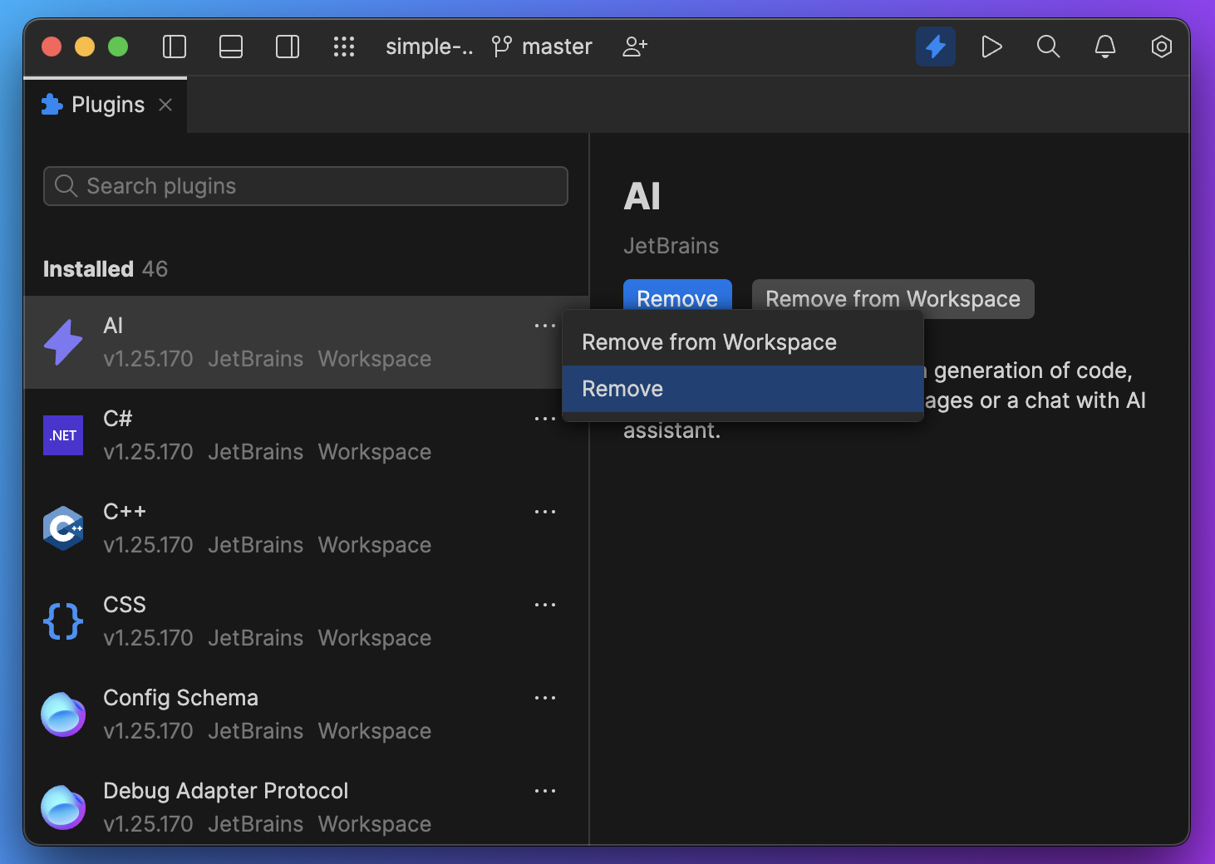Toggle the left sidebar panel icon
The height and width of the screenshot is (864, 1215).
[175, 47]
